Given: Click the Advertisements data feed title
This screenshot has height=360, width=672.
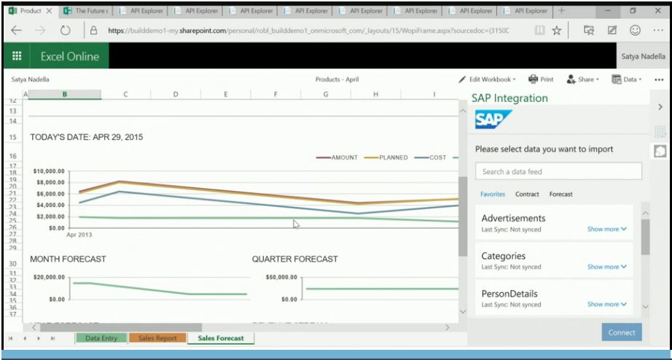Looking at the screenshot, I should [513, 218].
